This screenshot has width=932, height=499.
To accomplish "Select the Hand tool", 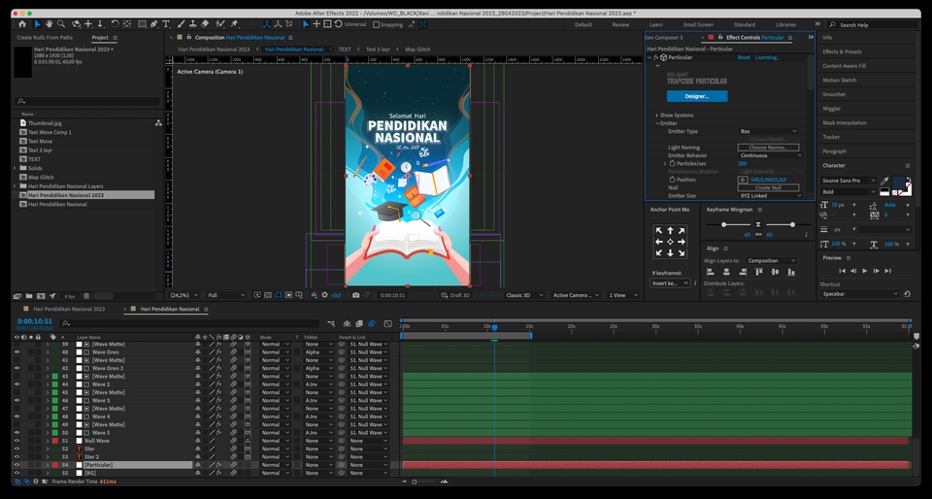I will (49, 24).
